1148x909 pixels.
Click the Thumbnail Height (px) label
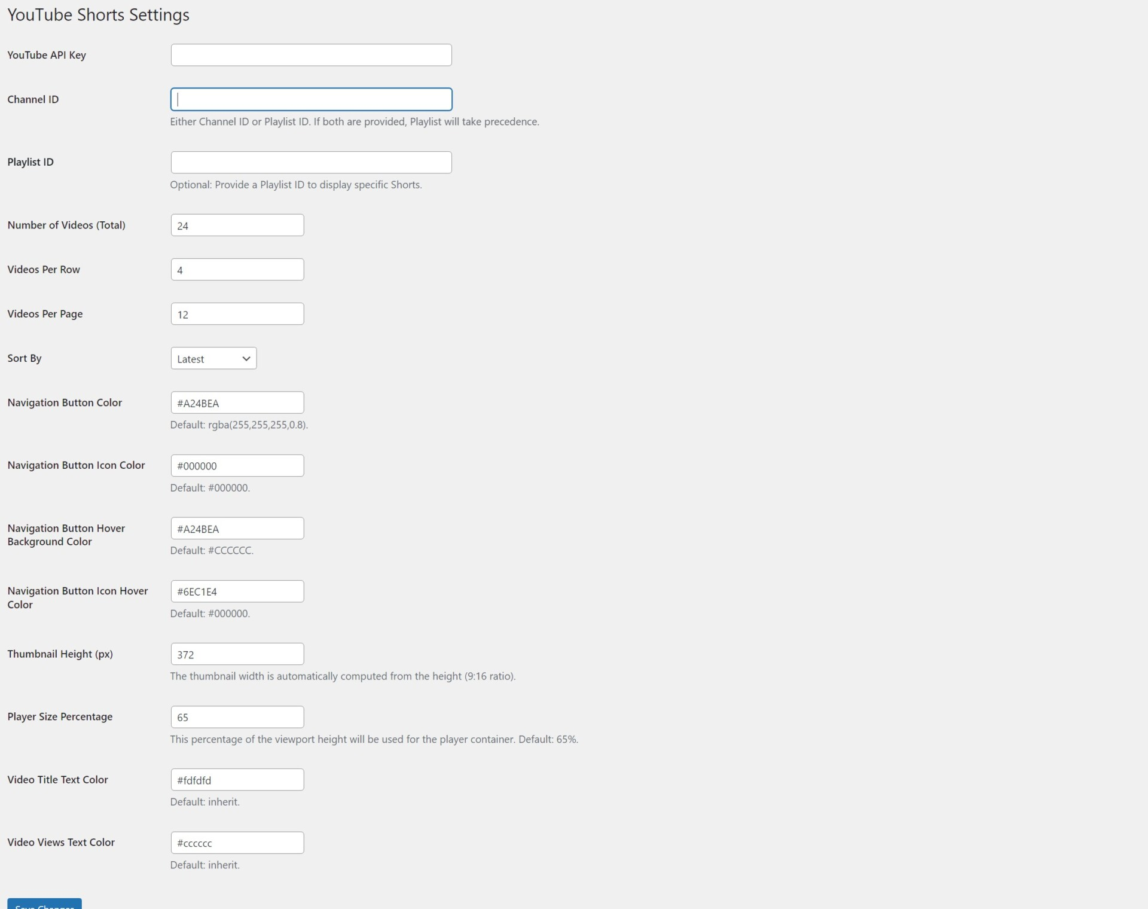click(x=60, y=654)
